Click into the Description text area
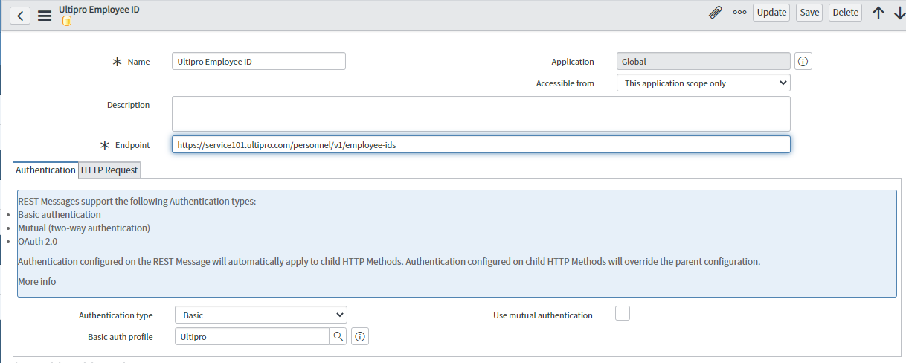Viewport: 906px width, 363px height. pos(481,114)
